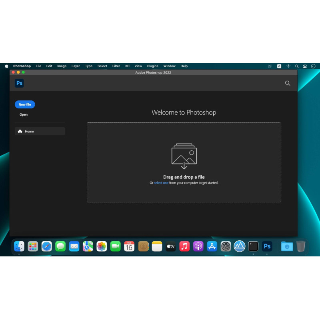
Task: Open Photoshop from the Dock
Action: click(267, 246)
